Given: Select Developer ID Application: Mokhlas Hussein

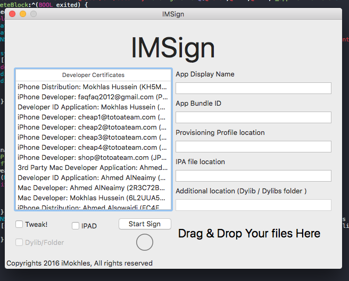Looking at the screenshot, I should point(93,107).
